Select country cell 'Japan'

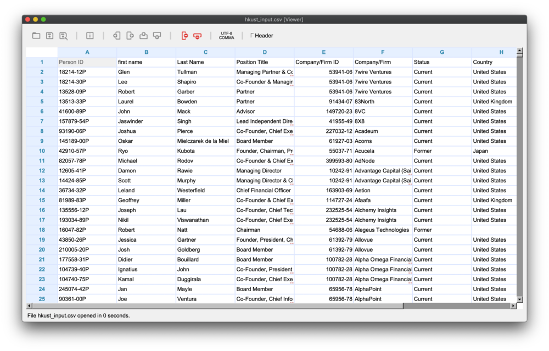click(x=494, y=151)
